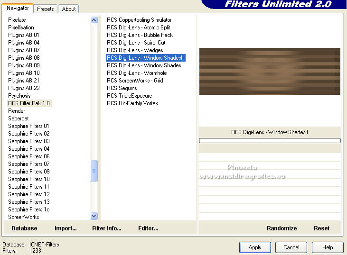Choose RCS Digi-Lens - Wormhole
347x255 pixels.
[137, 73]
